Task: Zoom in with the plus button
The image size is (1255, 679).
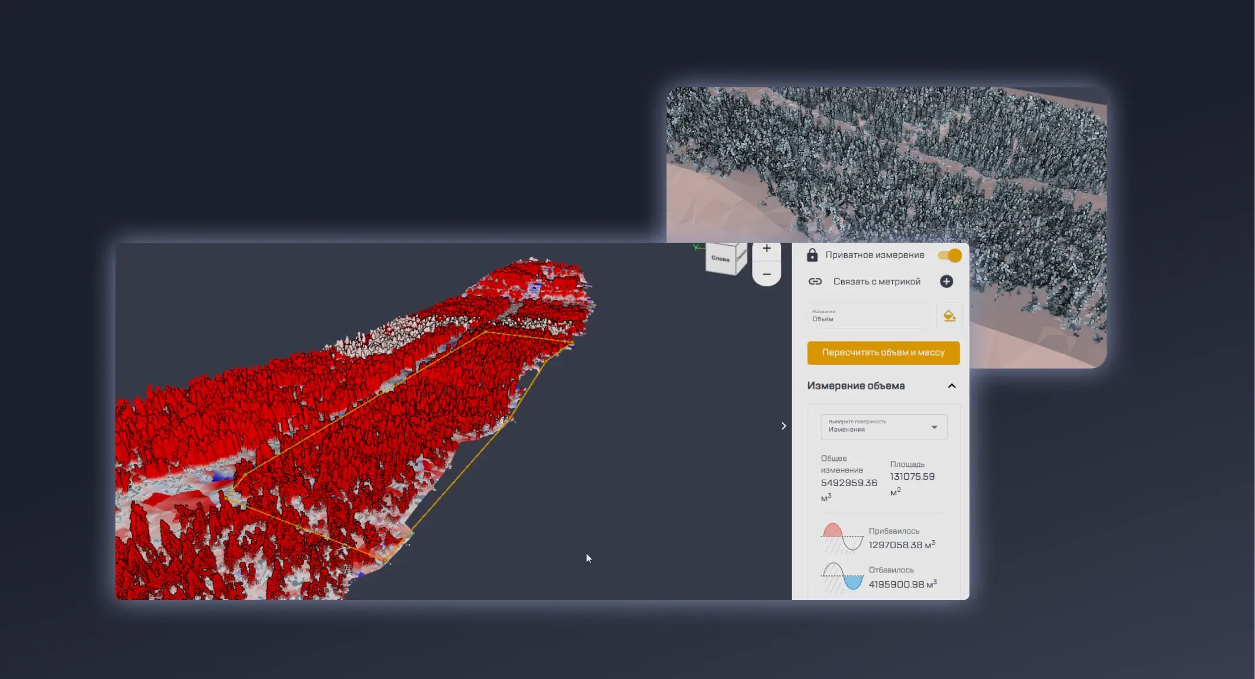Action: pos(767,249)
